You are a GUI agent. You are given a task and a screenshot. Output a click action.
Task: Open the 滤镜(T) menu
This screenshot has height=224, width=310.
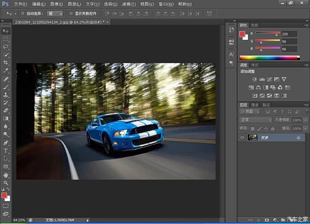(x=128, y=4)
